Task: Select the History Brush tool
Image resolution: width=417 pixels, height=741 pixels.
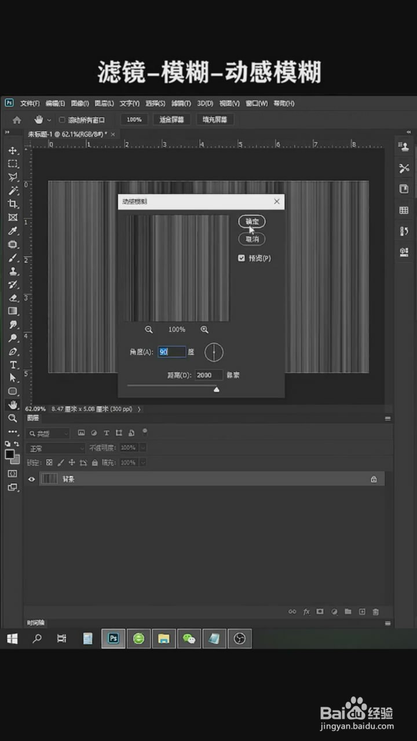Action: 13,285
